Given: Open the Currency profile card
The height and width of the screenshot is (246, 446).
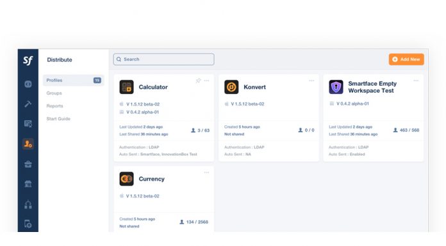Looking at the screenshot, I should pos(164,199).
